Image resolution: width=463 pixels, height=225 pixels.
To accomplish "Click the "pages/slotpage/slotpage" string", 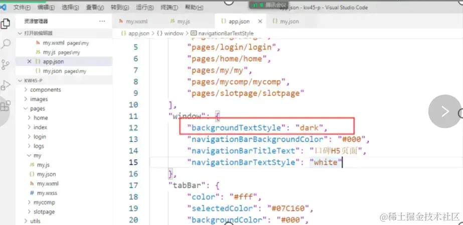I will [x=246, y=93].
